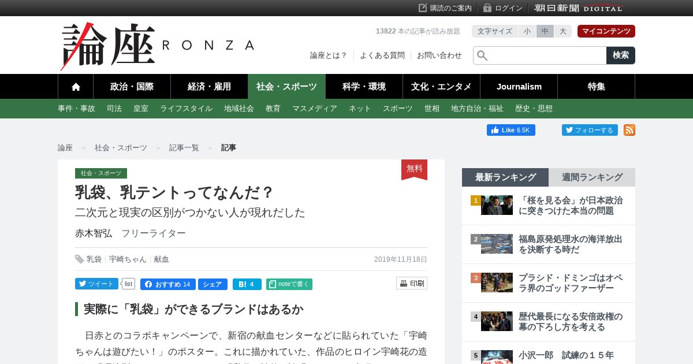Open thumbnail of rank 1 桜を見る会 article
This screenshot has width=693, height=364.
pyautogui.click(x=497, y=205)
